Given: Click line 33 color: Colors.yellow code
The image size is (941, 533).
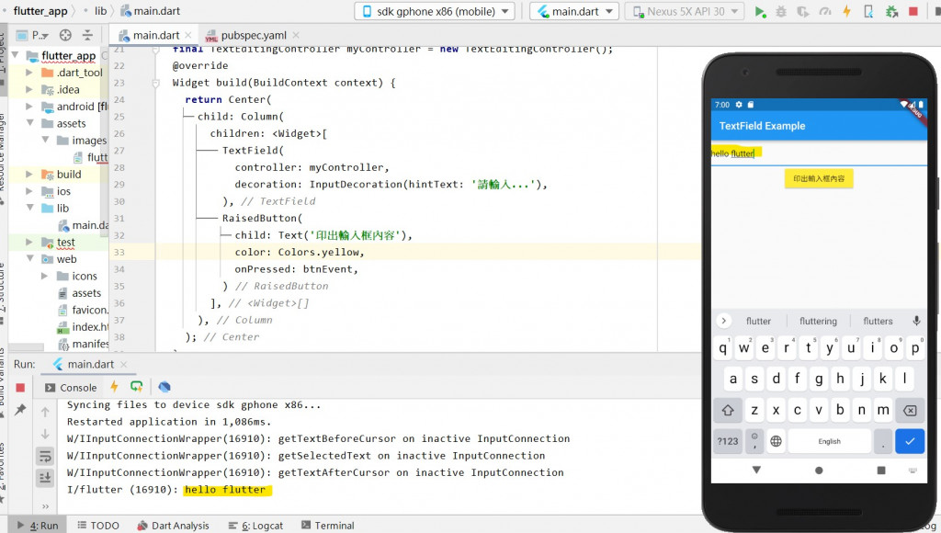Looking at the screenshot, I should 299,252.
